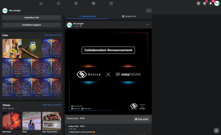The image size is (221, 135).
Task: Click MCoolnight name in profile header
Action: coord(15,11)
